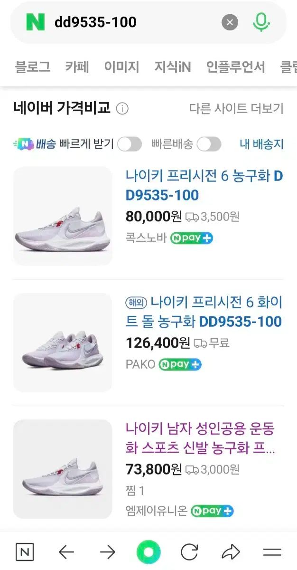Refresh the page with the reload icon
This screenshot has width=297, height=570.
point(189,552)
